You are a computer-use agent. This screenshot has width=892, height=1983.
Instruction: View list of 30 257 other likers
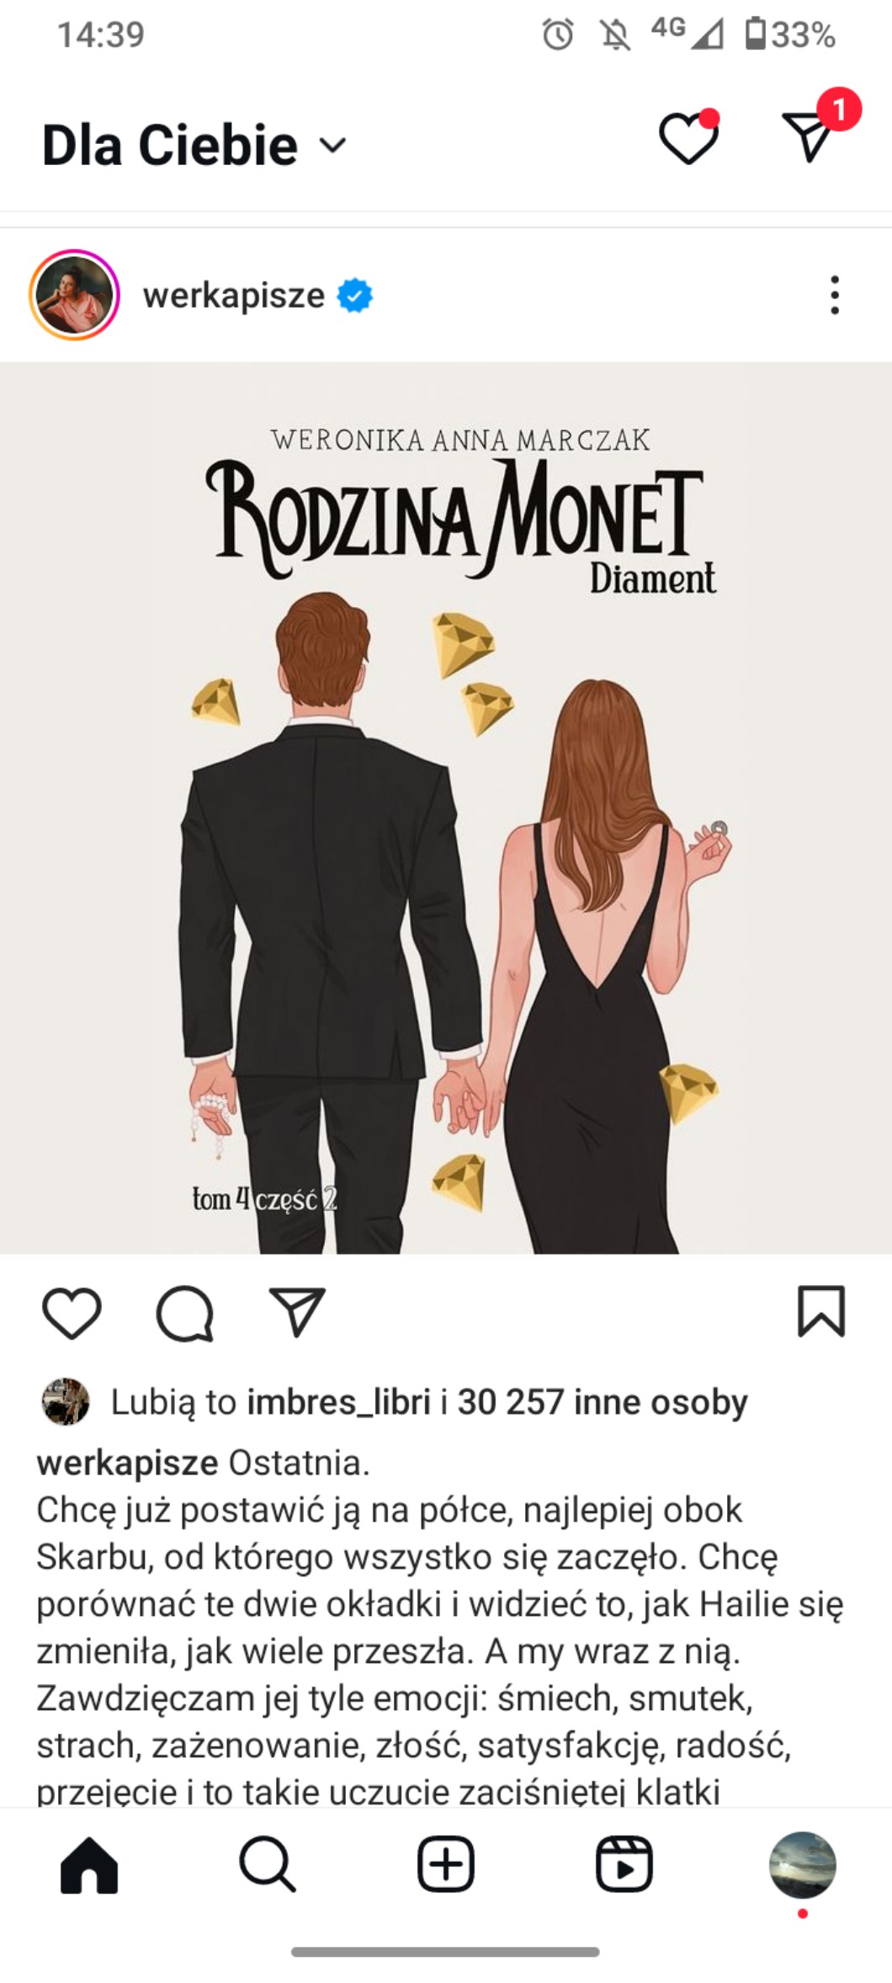click(603, 1402)
